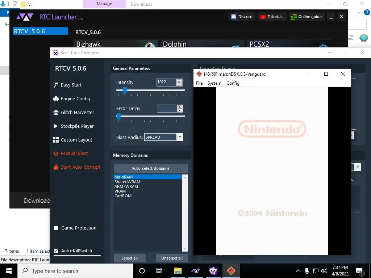Trigger Manual Blast
This screenshot has width=371, height=278.
point(71,153)
